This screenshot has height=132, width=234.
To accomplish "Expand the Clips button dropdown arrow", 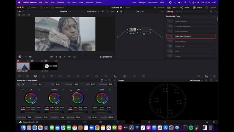I will point(177,7).
